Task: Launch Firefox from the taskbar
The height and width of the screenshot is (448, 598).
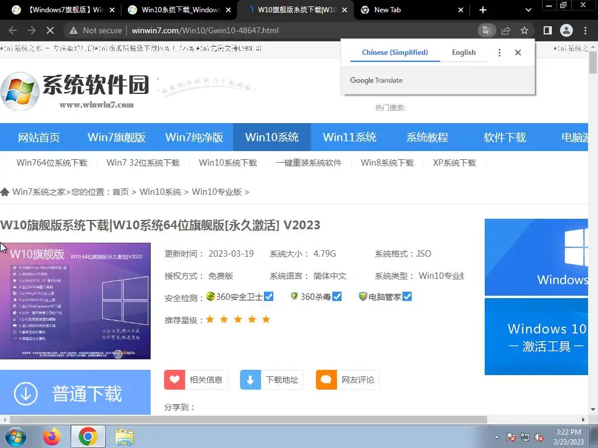Action: click(51, 436)
